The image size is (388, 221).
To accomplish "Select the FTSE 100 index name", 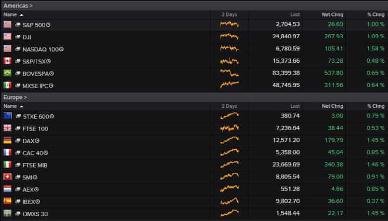I will click(x=35, y=129).
